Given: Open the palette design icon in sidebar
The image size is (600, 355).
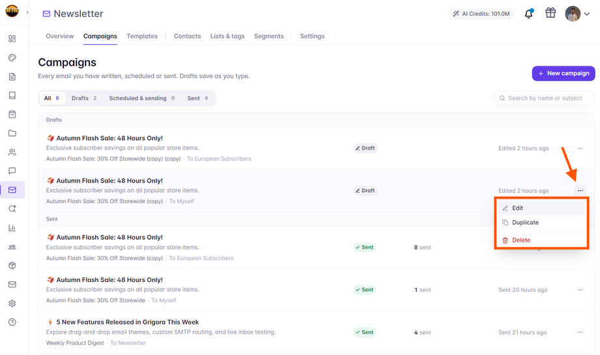Looking at the screenshot, I should [12, 58].
